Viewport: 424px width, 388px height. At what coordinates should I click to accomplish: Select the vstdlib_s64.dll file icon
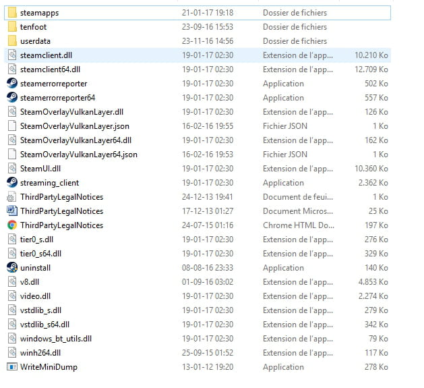point(12,325)
